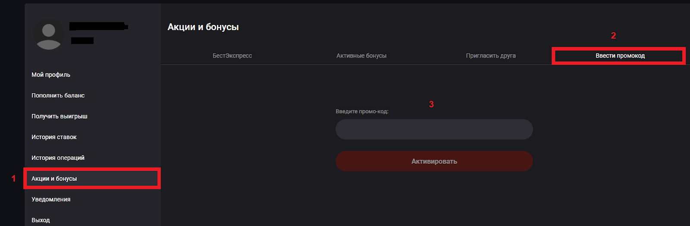Screen dimensions: 690x226
Task: Switch to the БестЭкспресс tab
Action: [232, 56]
